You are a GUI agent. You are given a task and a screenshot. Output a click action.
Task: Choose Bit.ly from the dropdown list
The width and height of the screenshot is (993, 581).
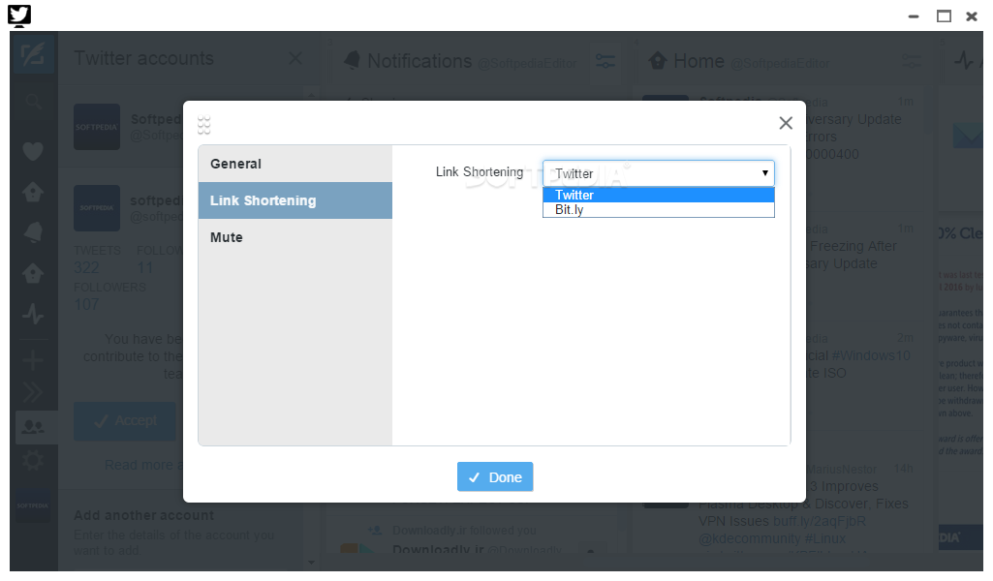pos(658,209)
